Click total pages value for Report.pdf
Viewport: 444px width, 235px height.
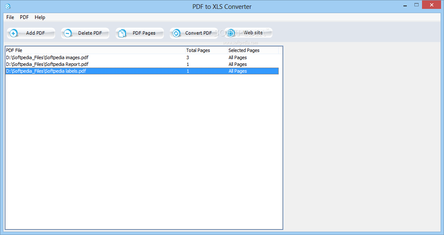tap(187, 64)
